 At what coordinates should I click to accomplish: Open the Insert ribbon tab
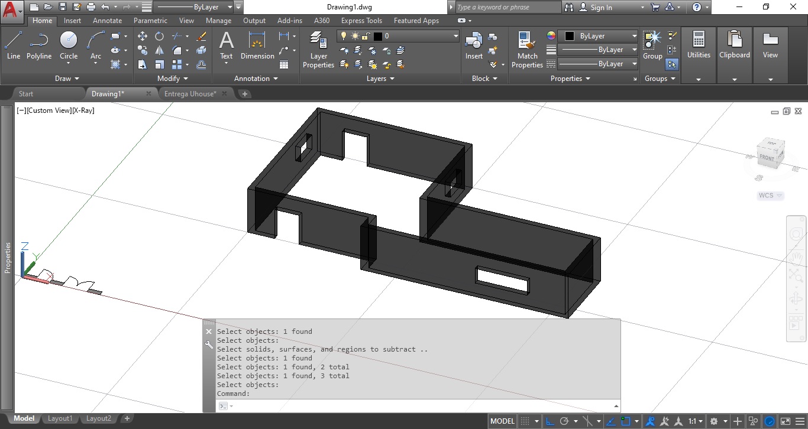coord(72,21)
